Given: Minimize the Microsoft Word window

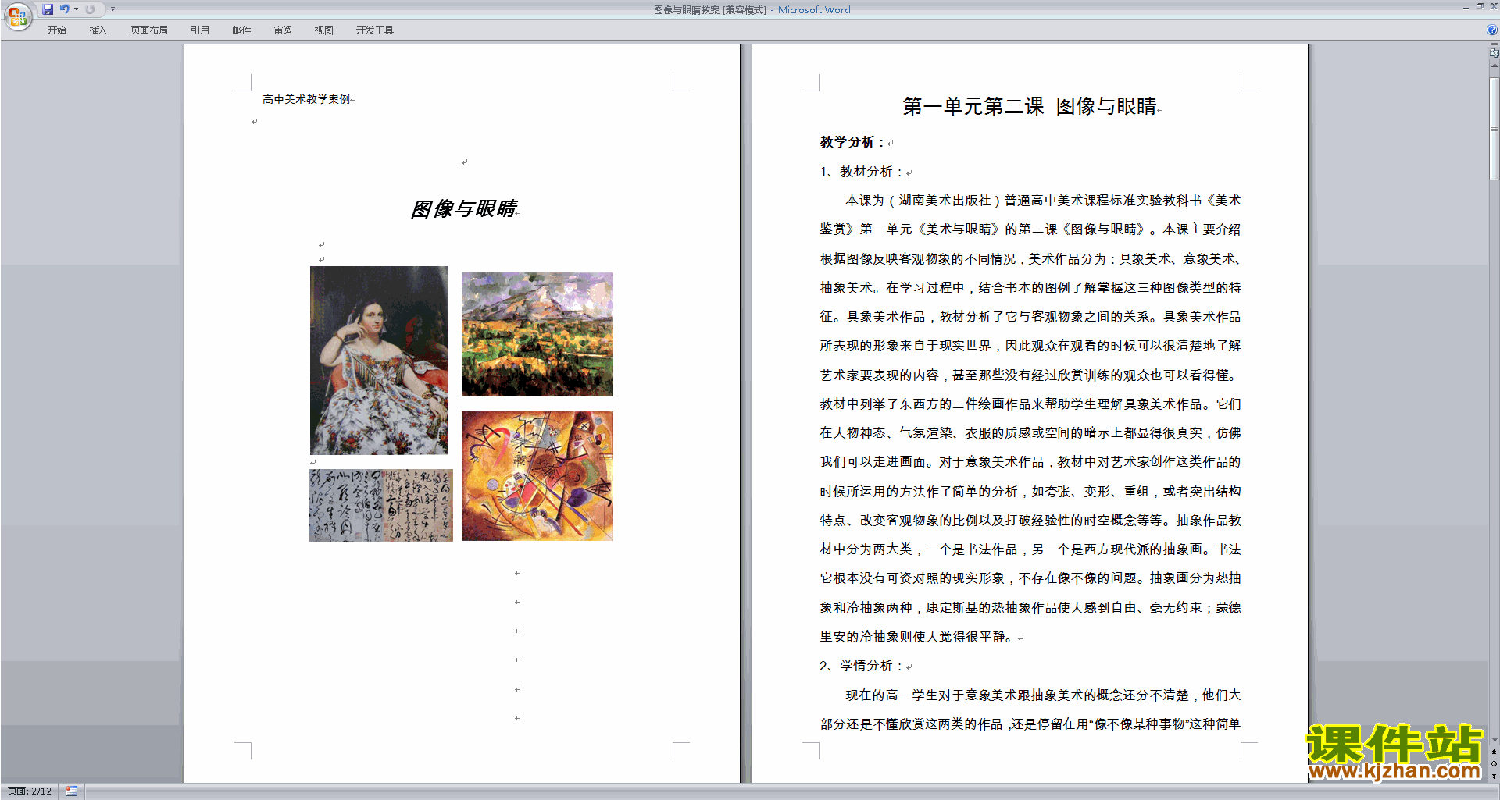Looking at the screenshot, I should [1466, 7].
